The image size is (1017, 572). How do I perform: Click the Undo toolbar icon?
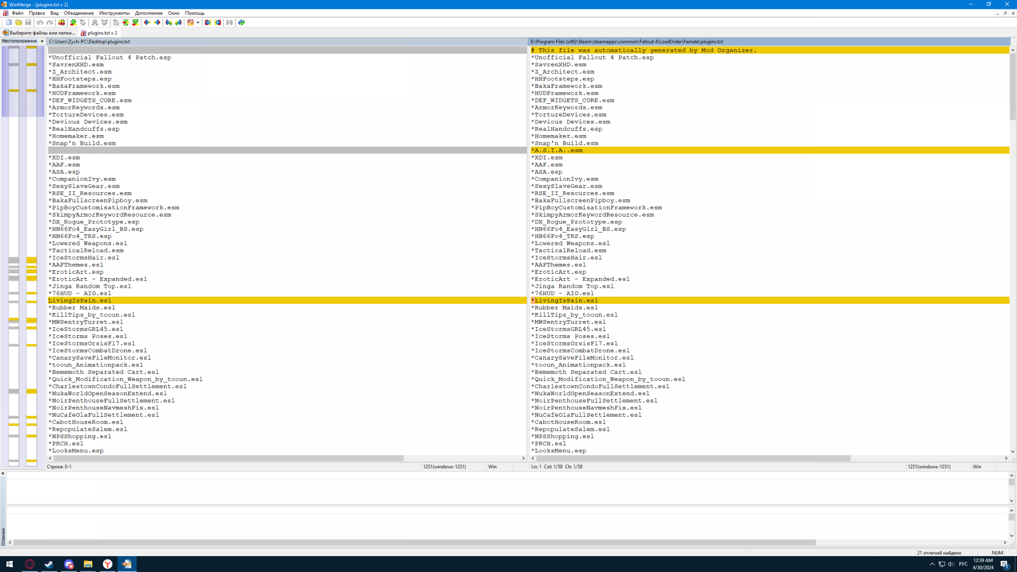pyautogui.click(x=40, y=22)
